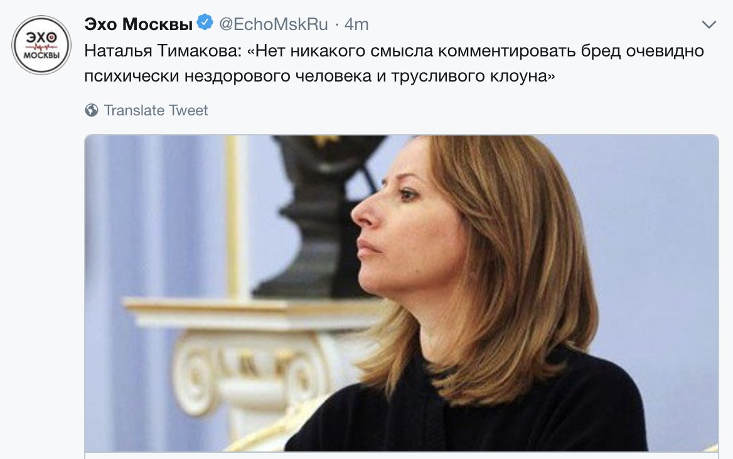Click the Translate Tweet link

click(x=156, y=110)
